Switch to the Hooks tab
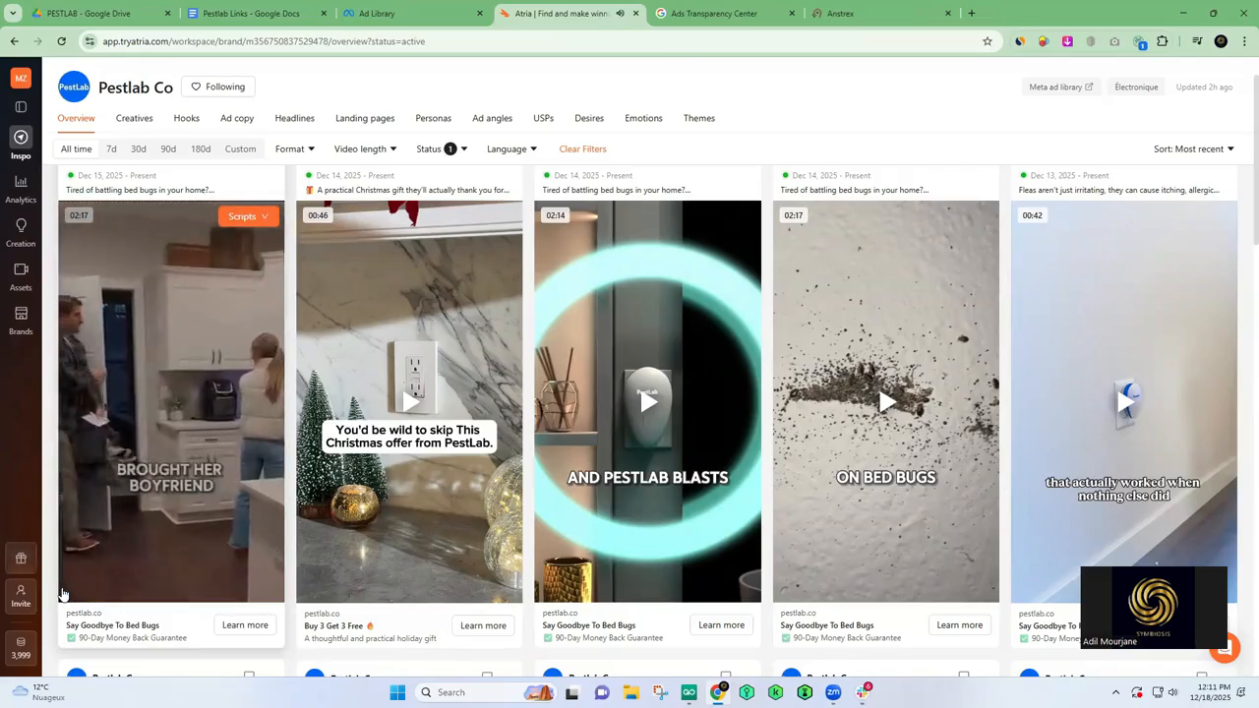1259x708 pixels. (186, 118)
